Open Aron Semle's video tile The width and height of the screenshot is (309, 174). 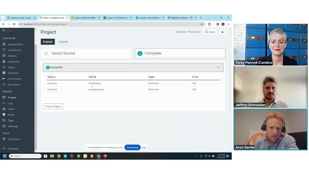(x=270, y=130)
